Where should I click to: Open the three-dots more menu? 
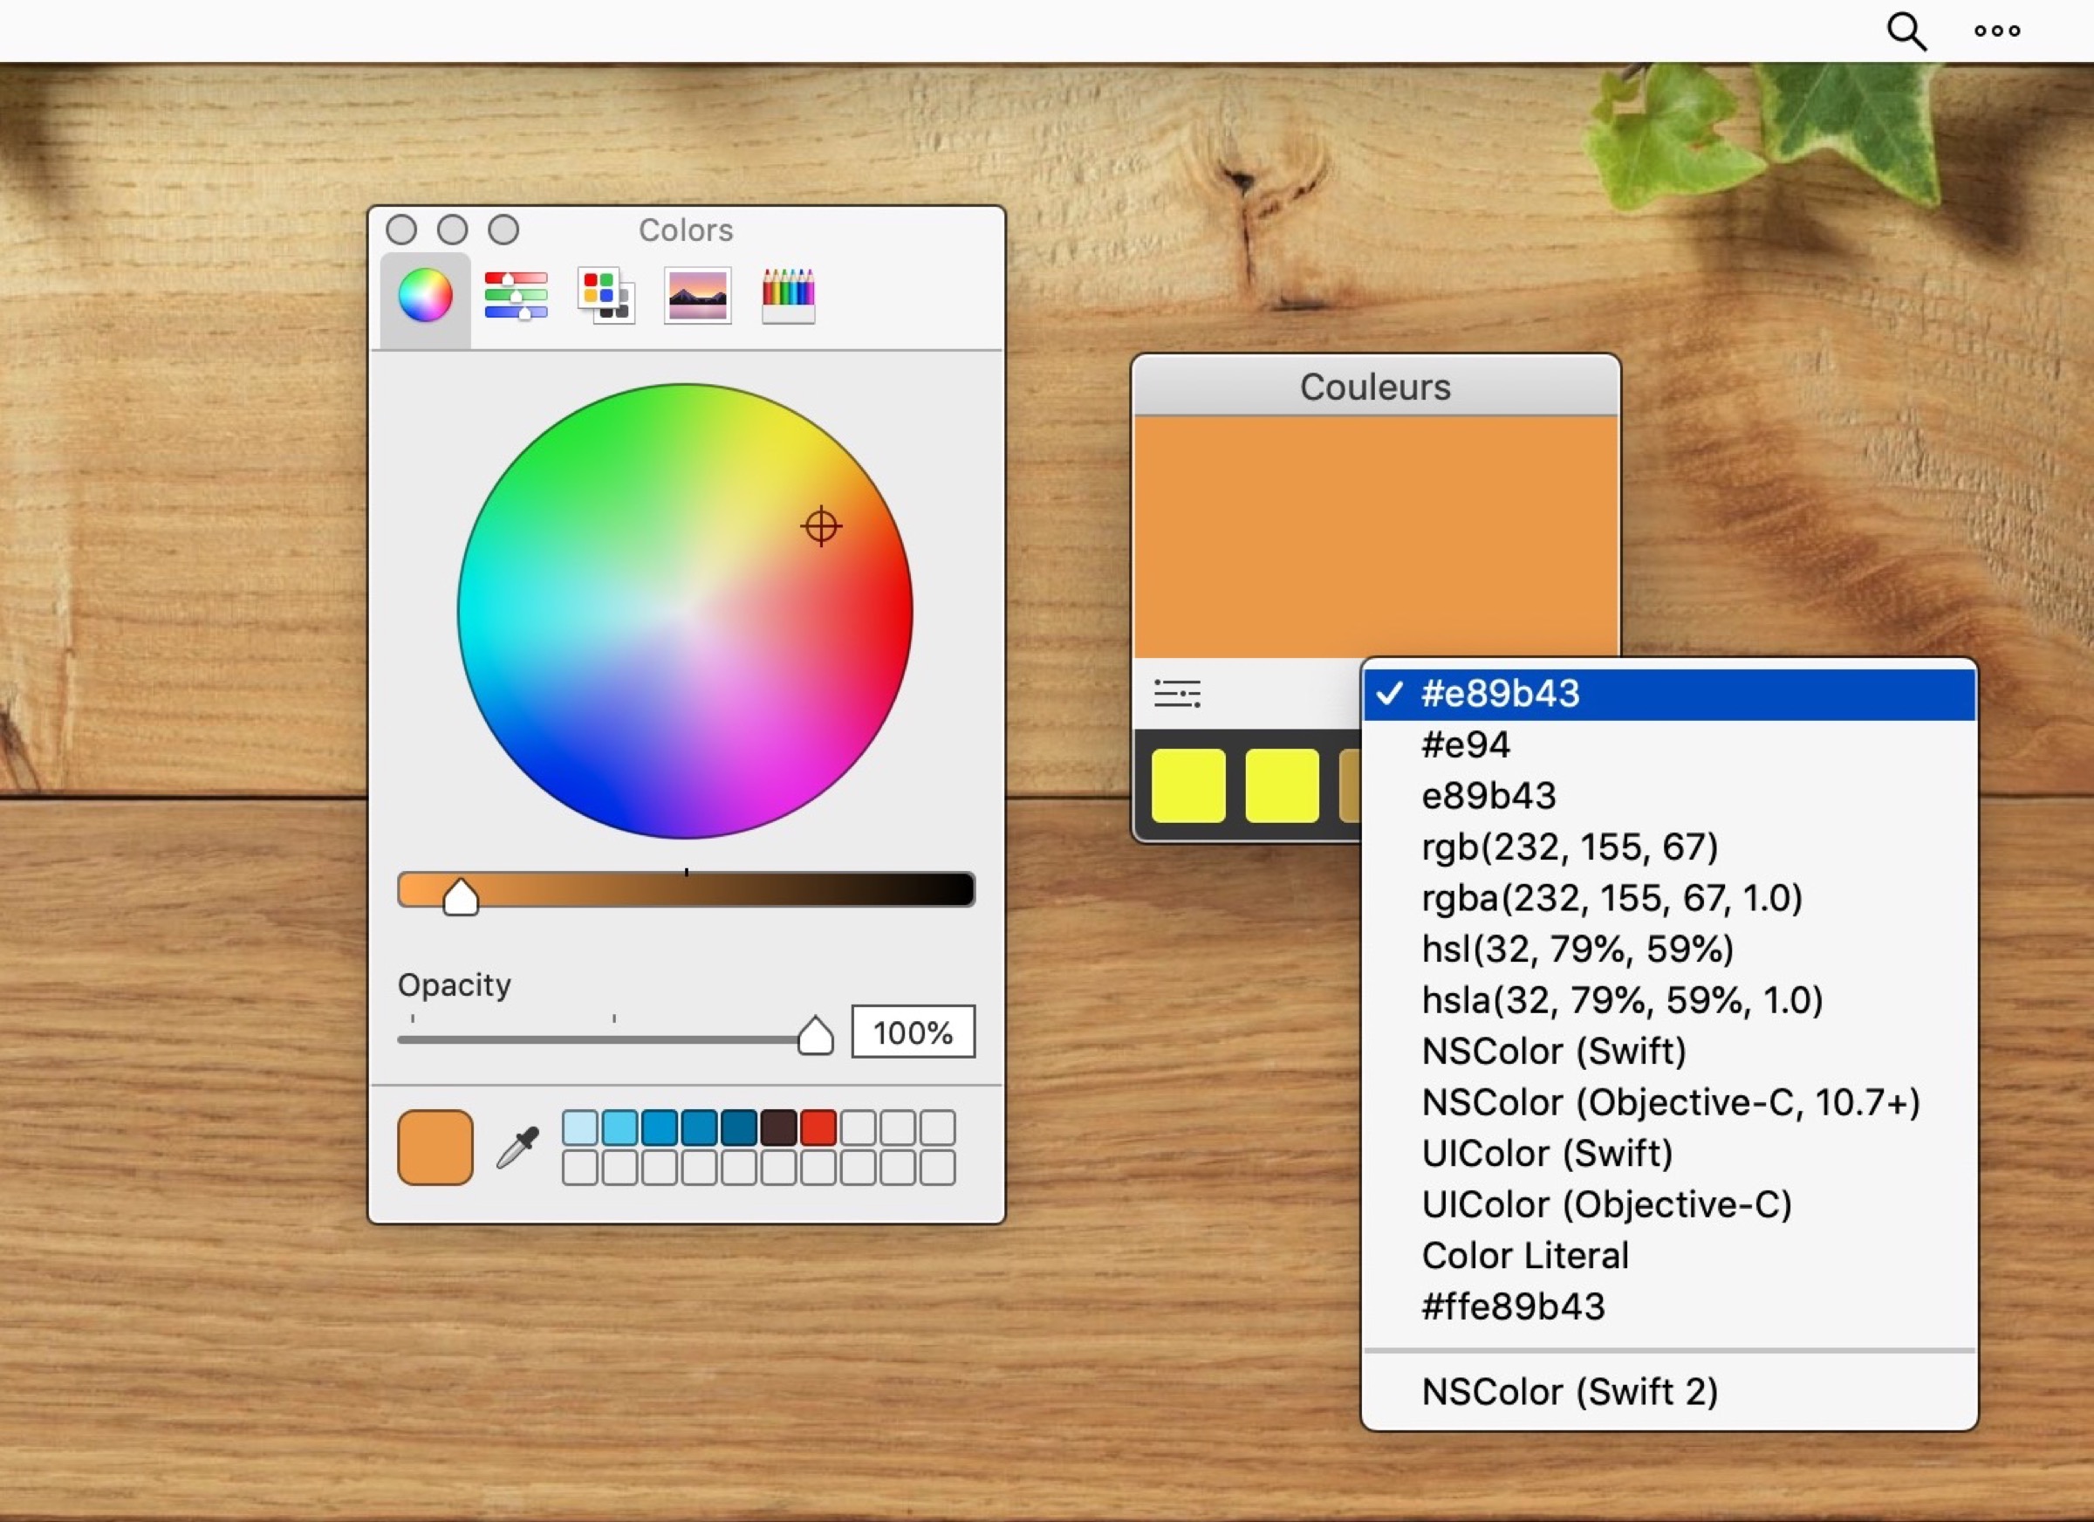(x=1997, y=31)
